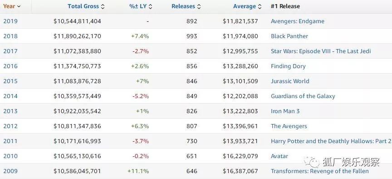The width and height of the screenshot is (392, 179).
Task: Click the Releases column sort arrows
Action: pos(199,6)
